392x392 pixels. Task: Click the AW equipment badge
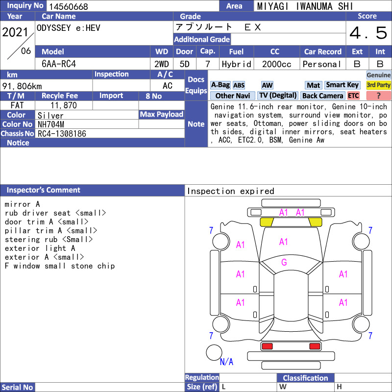pyautogui.click(x=267, y=85)
